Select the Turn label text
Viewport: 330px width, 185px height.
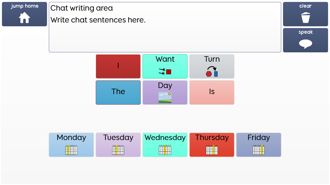(212, 59)
